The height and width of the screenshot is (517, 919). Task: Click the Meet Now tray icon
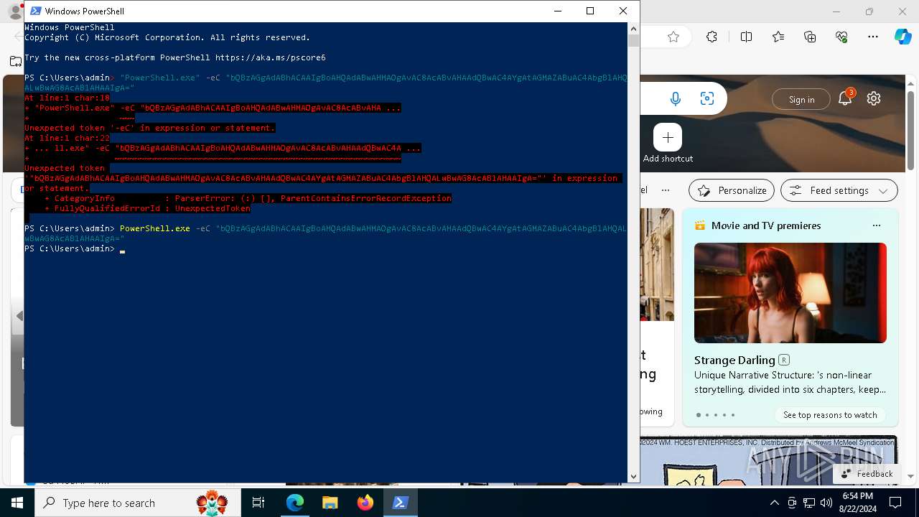(792, 503)
